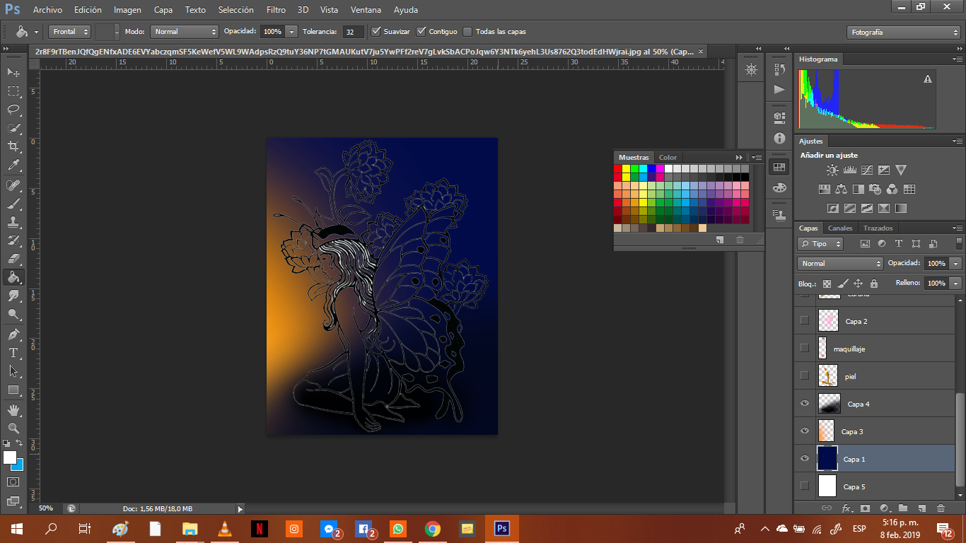Open the Filtro menu
The image size is (966, 543).
pyautogui.click(x=276, y=10)
